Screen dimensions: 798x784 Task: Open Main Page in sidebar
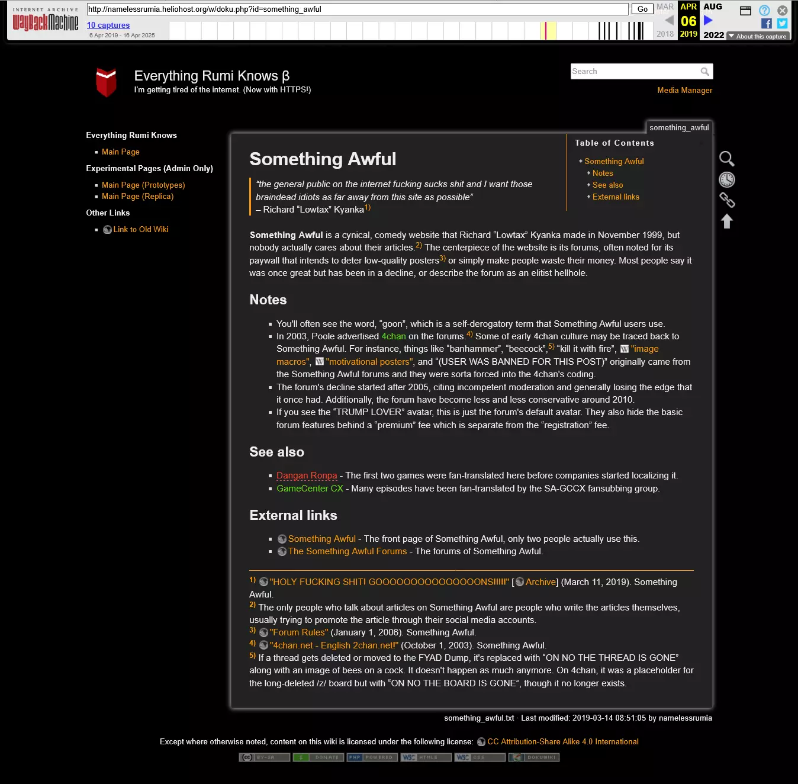pos(121,152)
